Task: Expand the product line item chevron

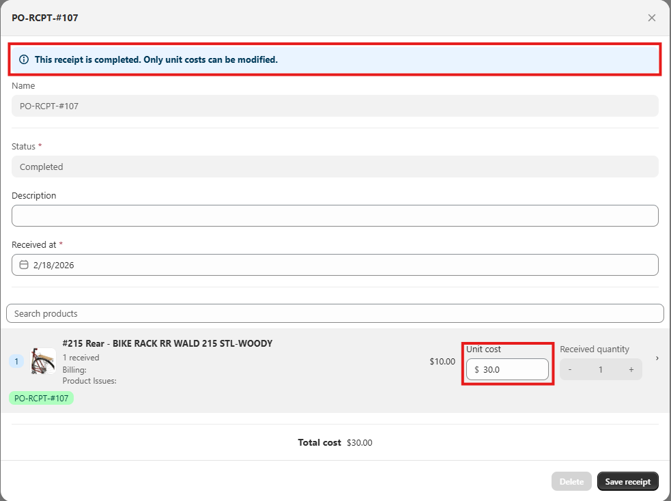Action: (x=657, y=358)
